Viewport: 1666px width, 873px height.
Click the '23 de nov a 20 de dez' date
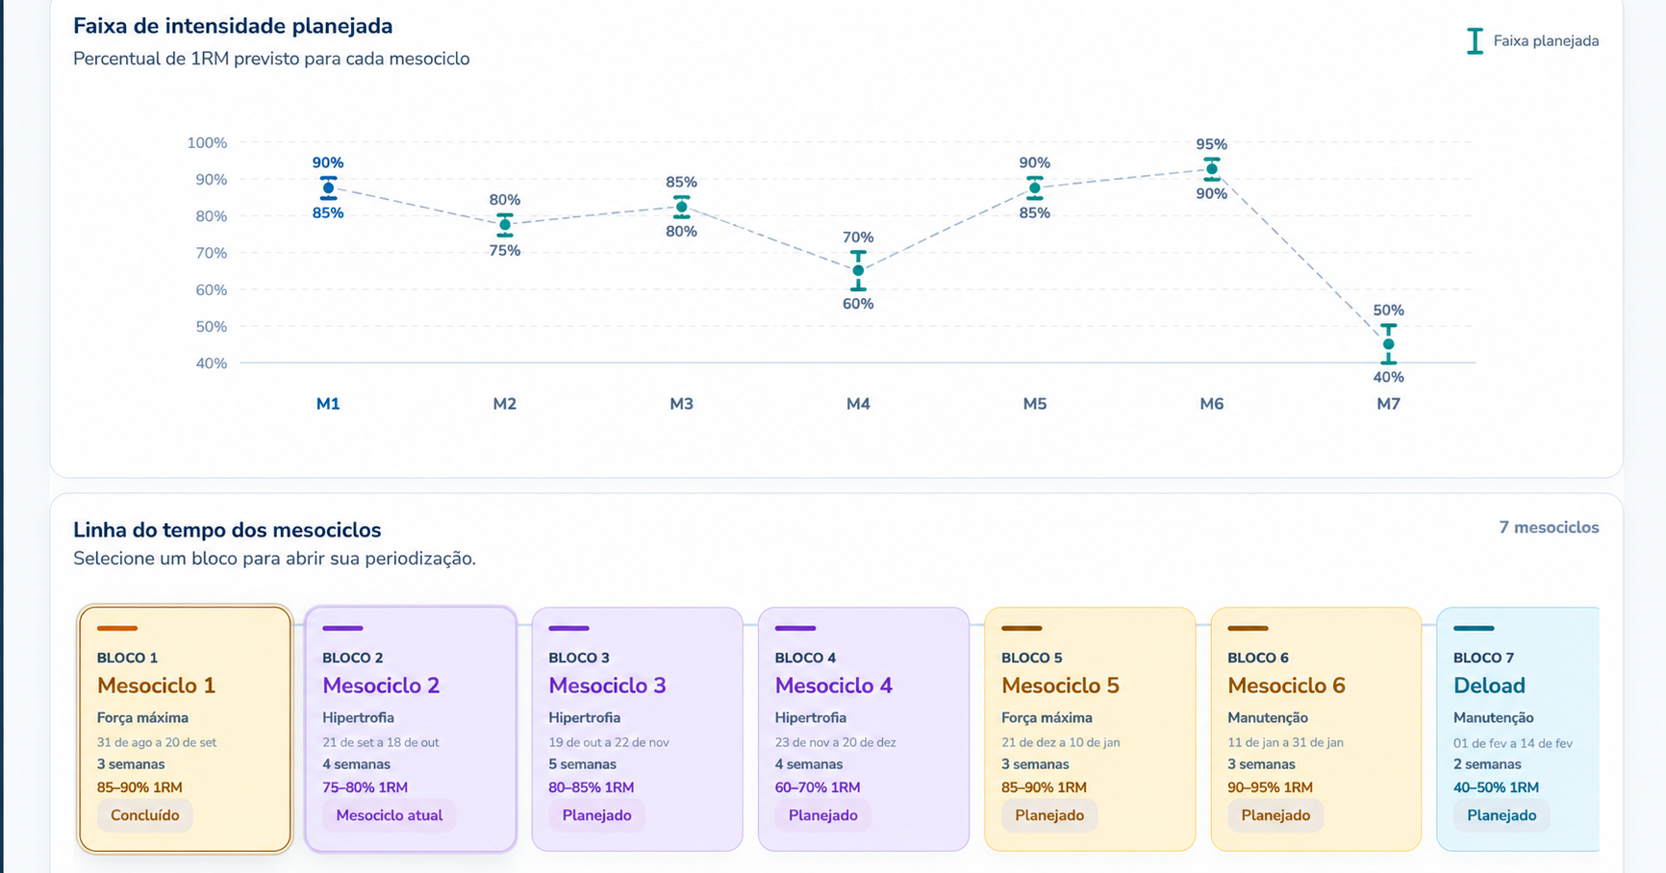click(836, 742)
